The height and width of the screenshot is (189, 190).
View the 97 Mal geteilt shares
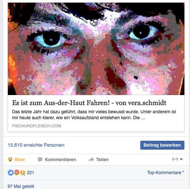pos(21,186)
